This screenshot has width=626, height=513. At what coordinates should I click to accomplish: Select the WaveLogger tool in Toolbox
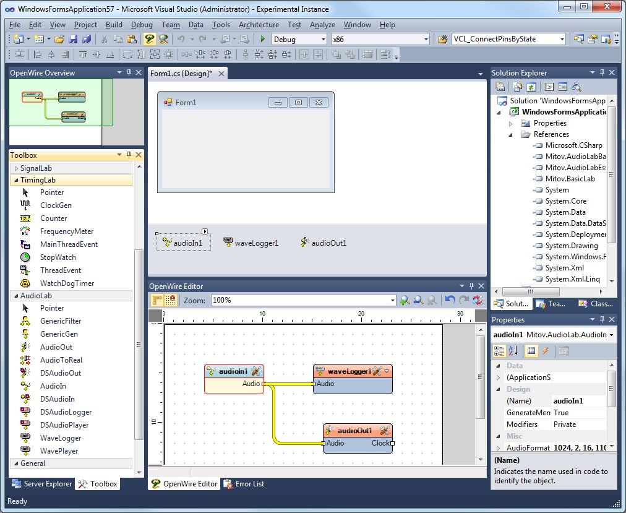pos(61,438)
